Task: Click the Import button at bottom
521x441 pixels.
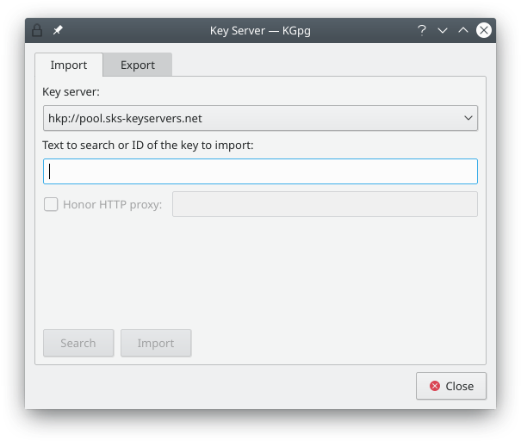Action: pos(156,343)
